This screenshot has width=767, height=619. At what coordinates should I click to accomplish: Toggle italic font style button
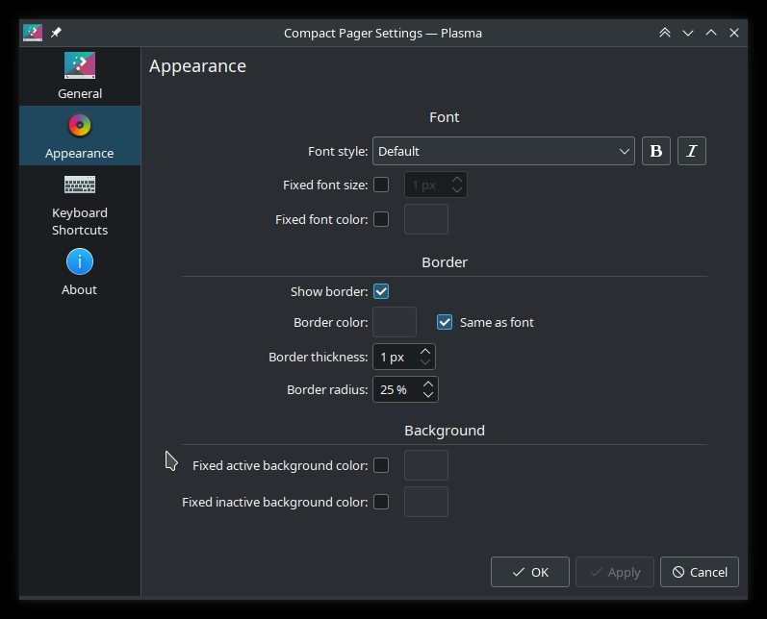tap(692, 151)
